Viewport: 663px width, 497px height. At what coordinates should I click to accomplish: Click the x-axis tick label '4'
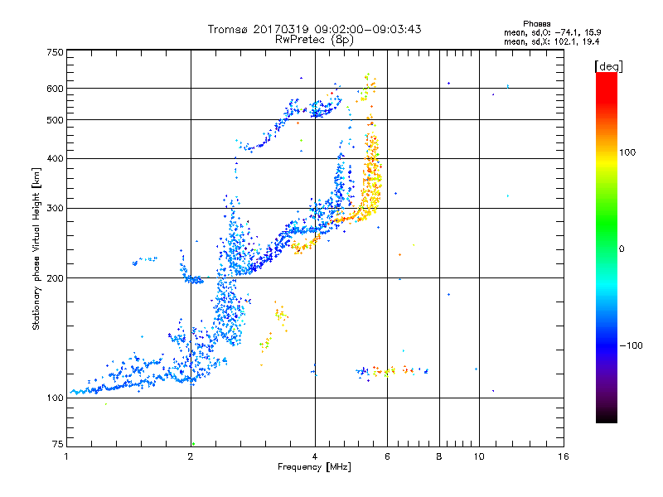[x=315, y=456]
